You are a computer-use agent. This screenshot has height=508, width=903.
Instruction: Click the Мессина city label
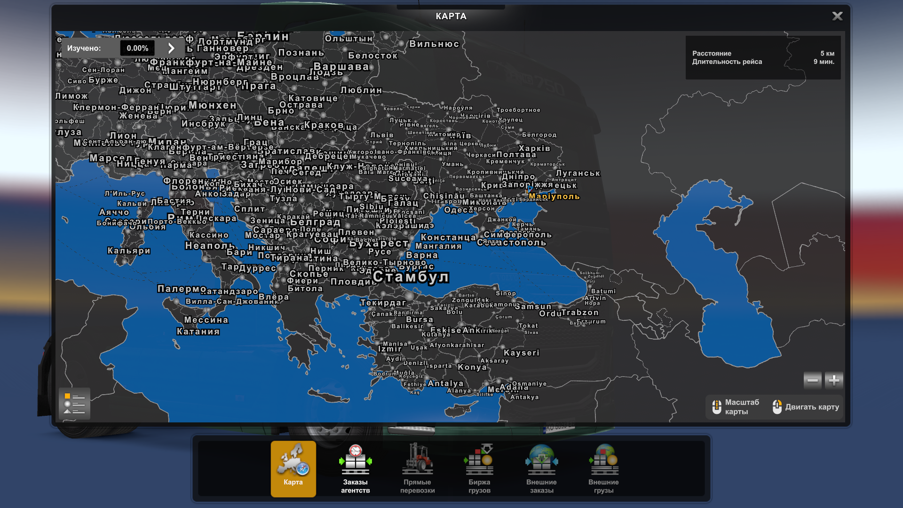coord(206,320)
